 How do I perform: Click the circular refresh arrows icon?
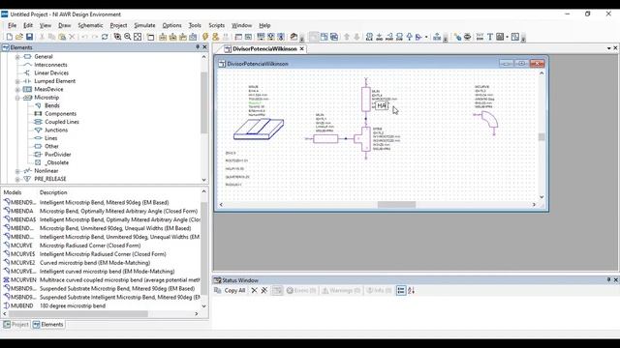(x=105, y=37)
